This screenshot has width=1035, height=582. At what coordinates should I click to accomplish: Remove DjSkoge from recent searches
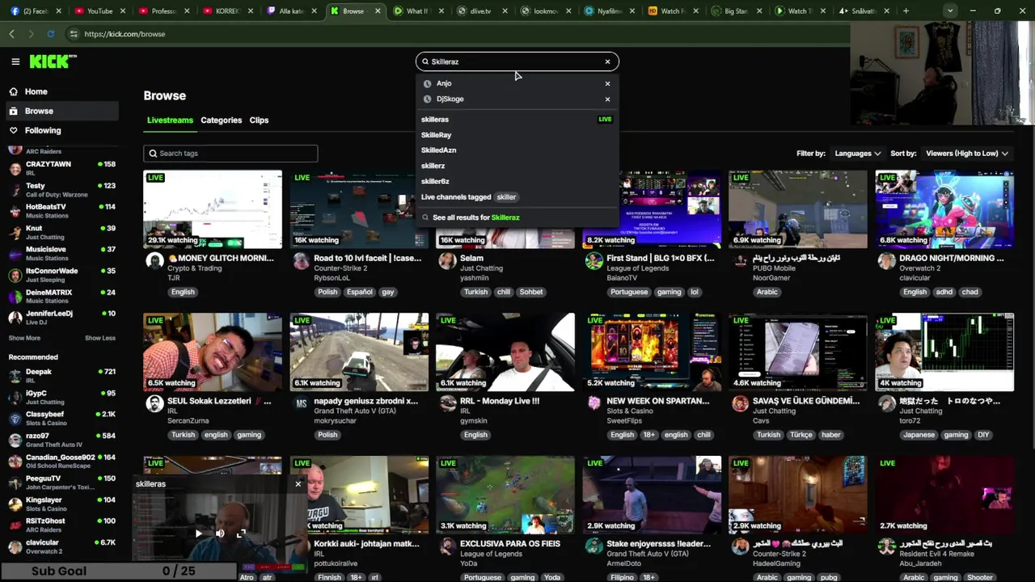tap(607, 99)
